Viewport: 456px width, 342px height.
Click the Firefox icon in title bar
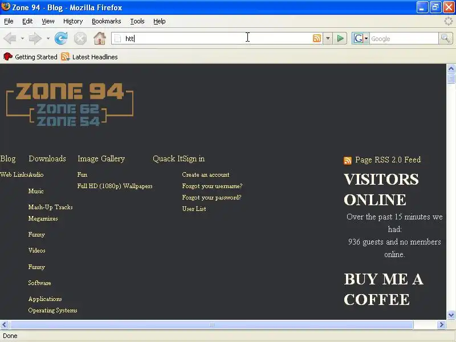[x=6, y=7]
